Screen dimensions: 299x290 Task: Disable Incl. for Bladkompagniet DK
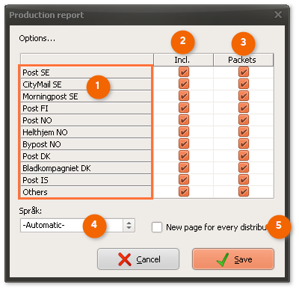[x=184, y=168]
